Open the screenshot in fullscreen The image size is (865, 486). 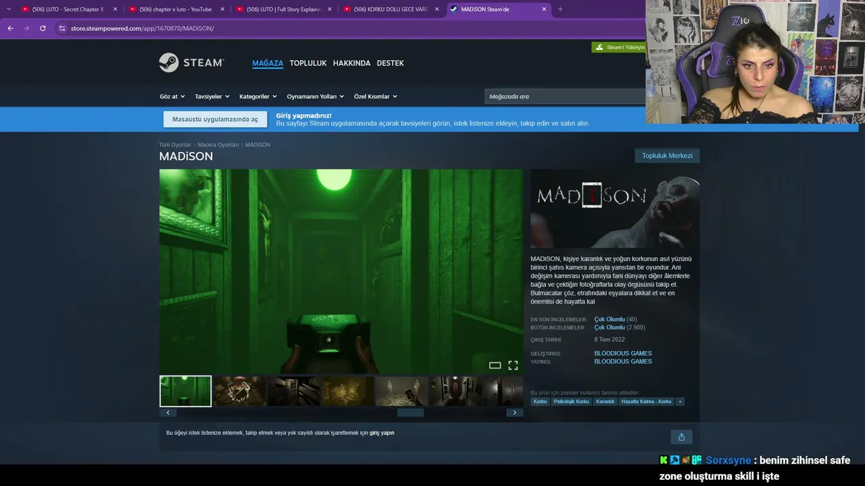(513, 365)
